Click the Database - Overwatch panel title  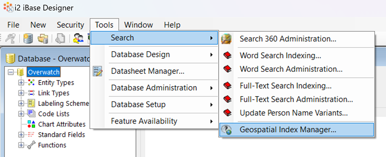point(54,59)
